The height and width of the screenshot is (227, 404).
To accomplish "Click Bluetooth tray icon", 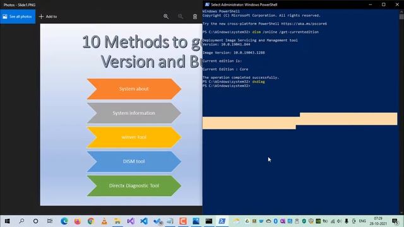I will (x=275, y=221).
